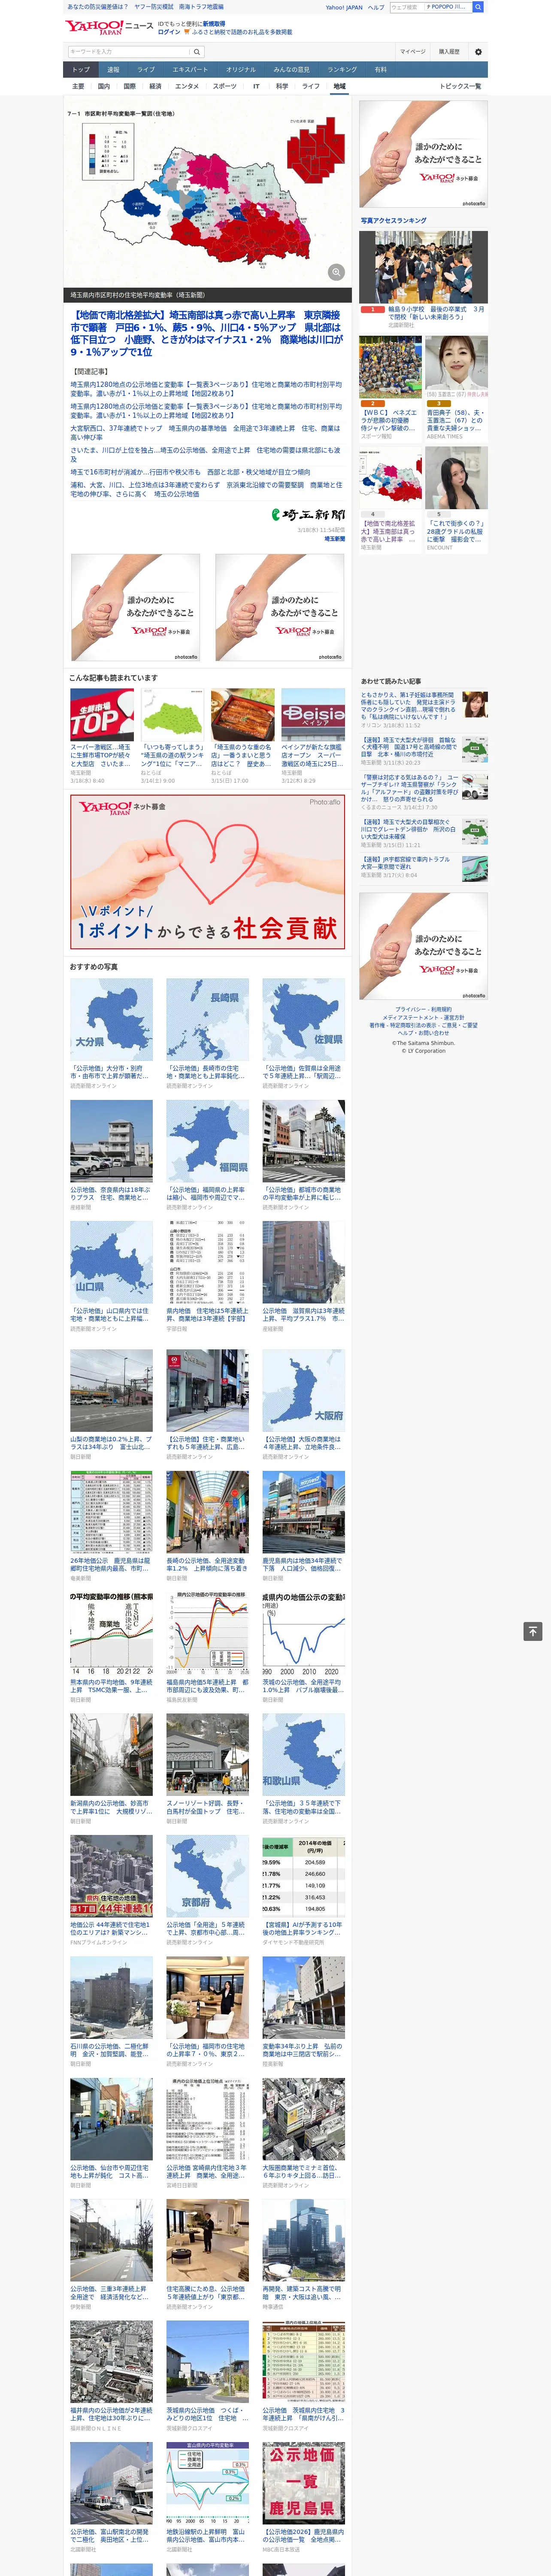Open the IT category
Image resolution: width=551 pixels, height=2576 pixels.
(x=256, y=87)
